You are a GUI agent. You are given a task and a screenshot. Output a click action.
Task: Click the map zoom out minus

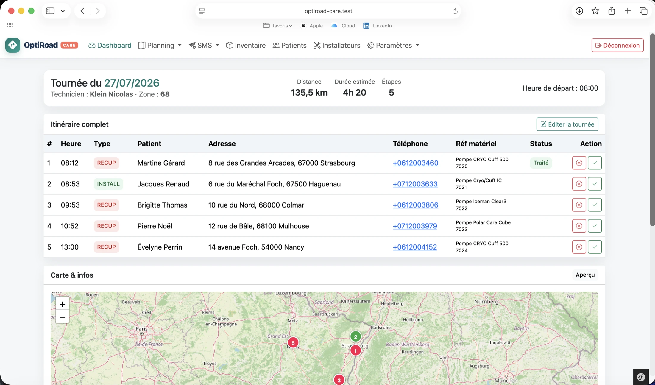click(x=62, y=317)
